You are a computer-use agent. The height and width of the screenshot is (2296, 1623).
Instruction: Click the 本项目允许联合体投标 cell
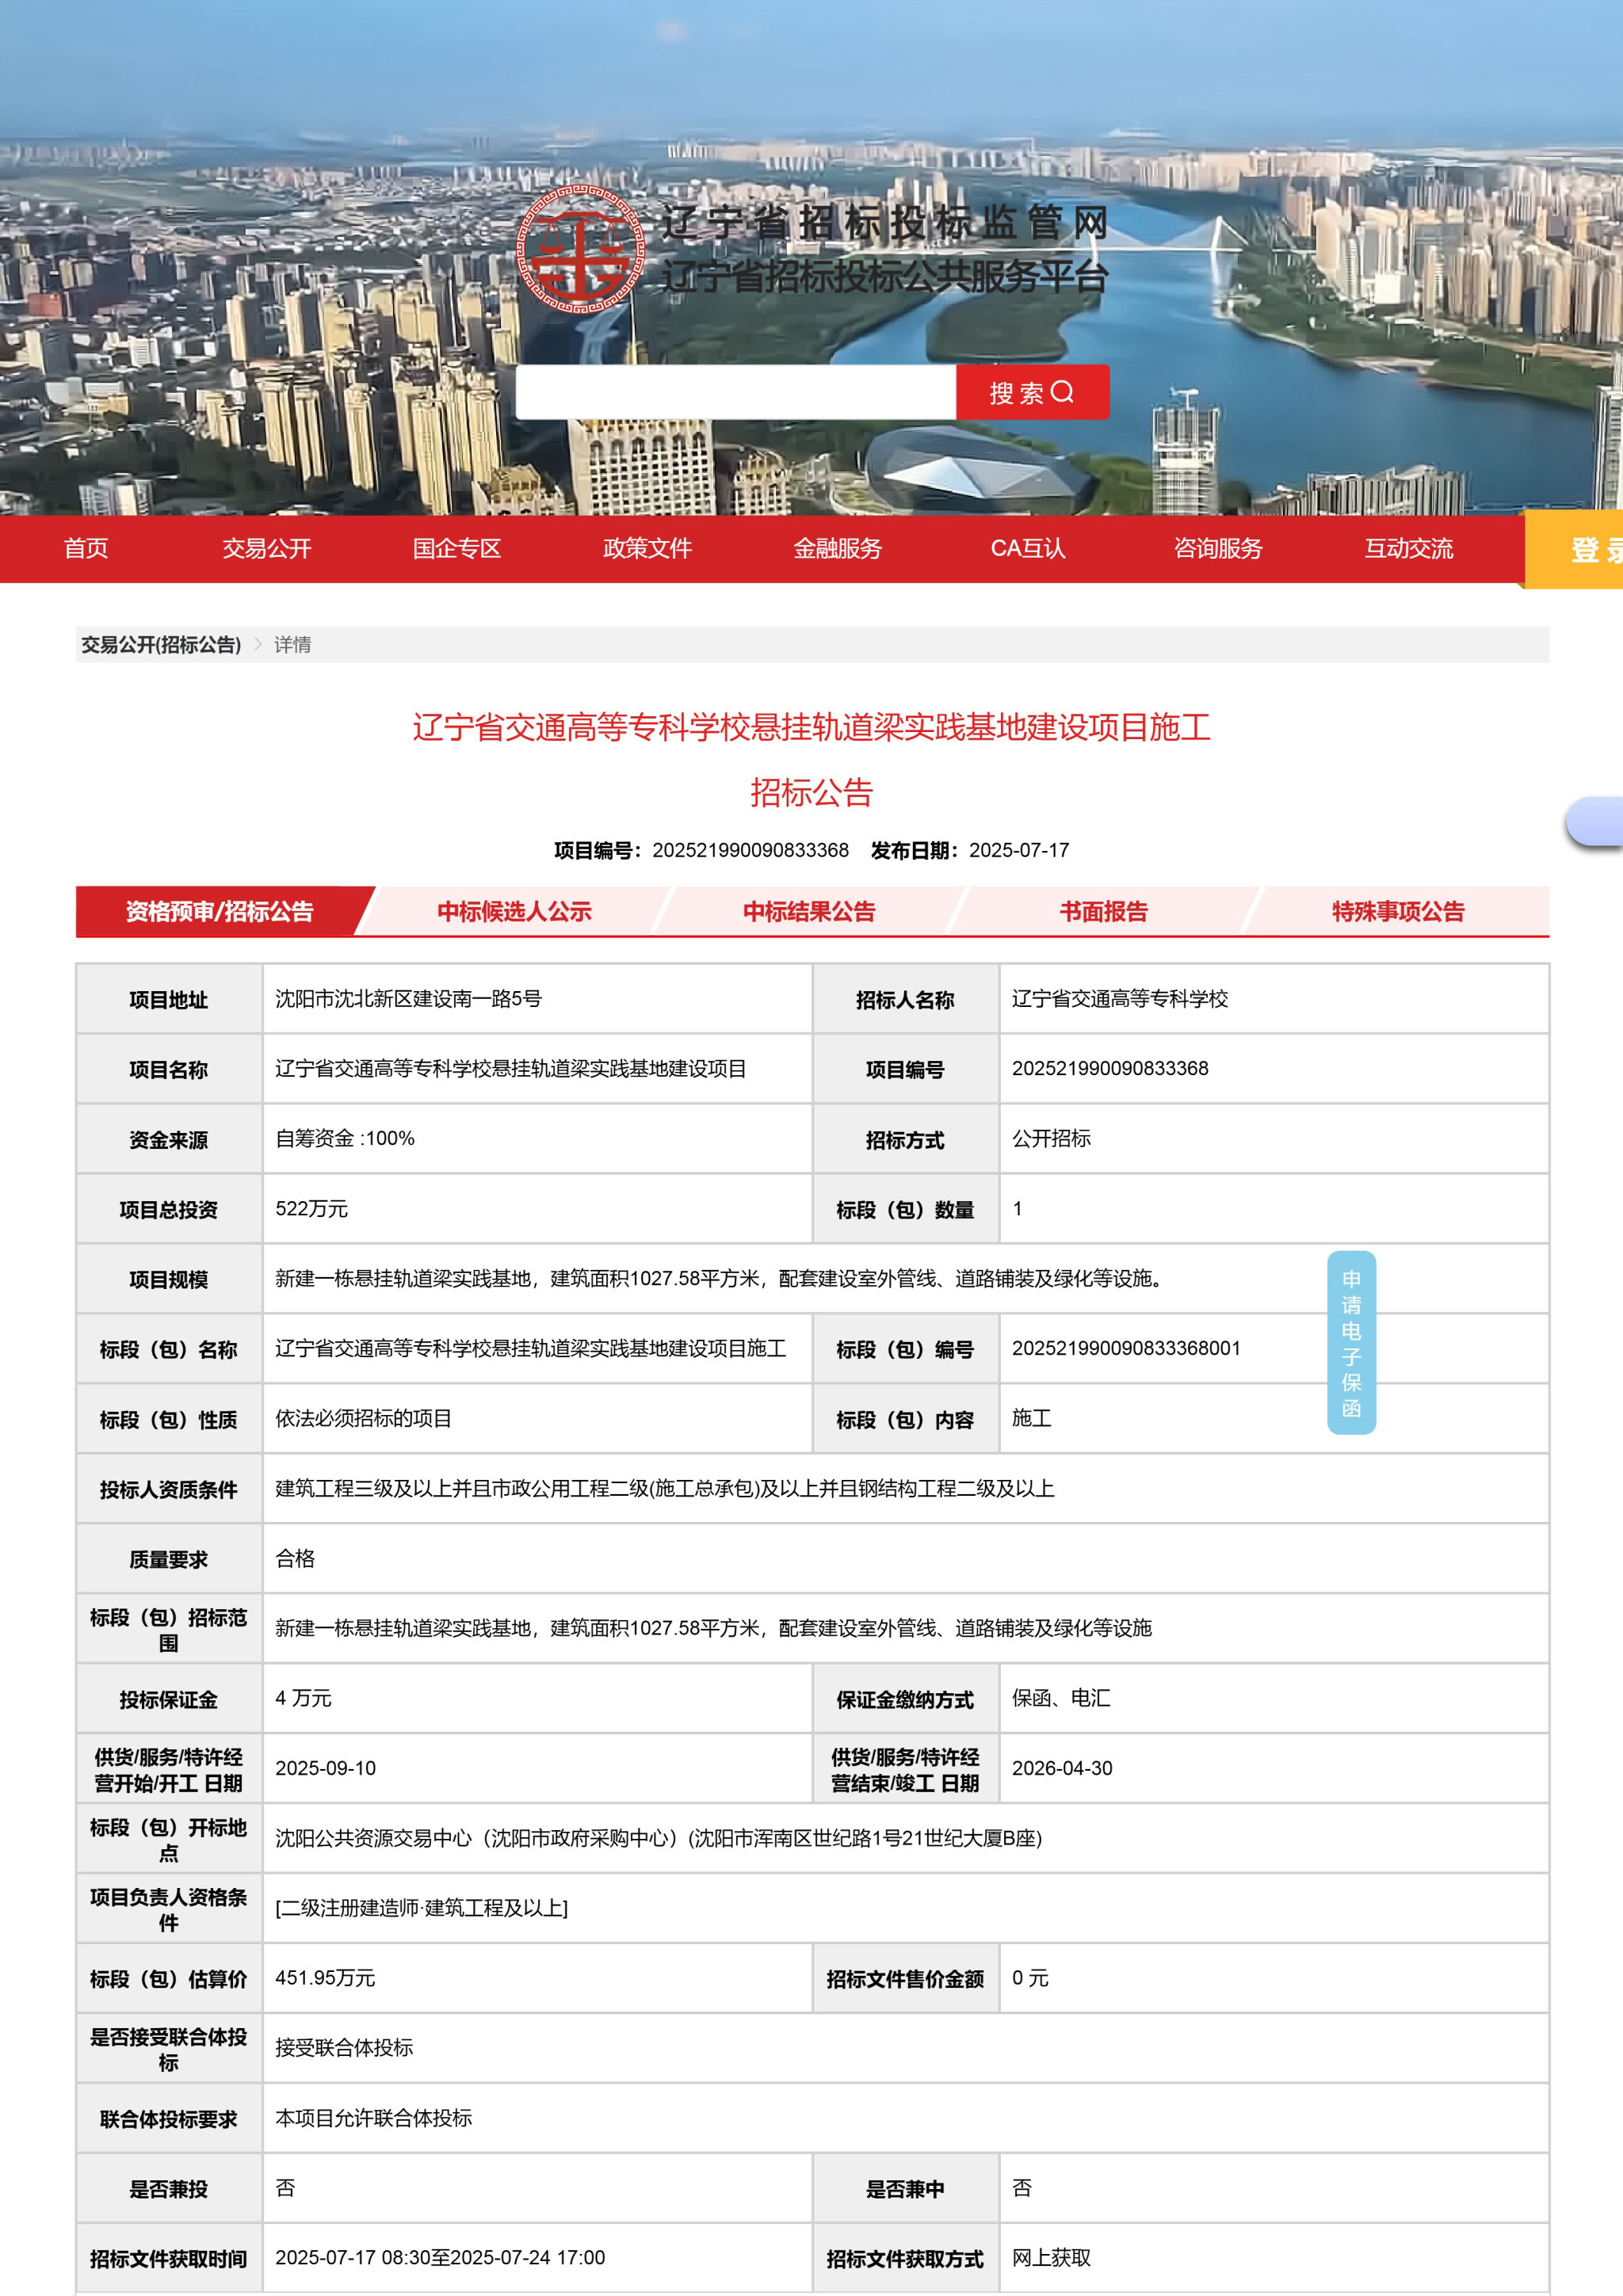coord(906,2118)
